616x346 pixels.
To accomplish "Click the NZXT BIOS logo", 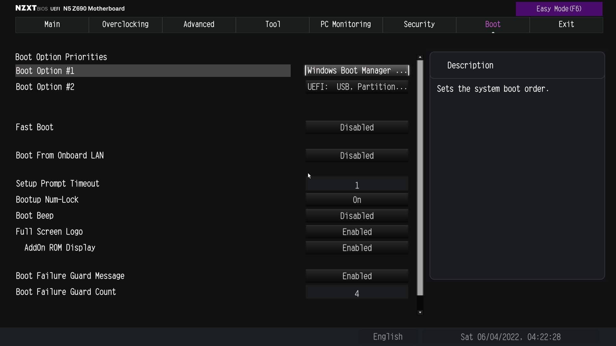I will tap(31, 8).
